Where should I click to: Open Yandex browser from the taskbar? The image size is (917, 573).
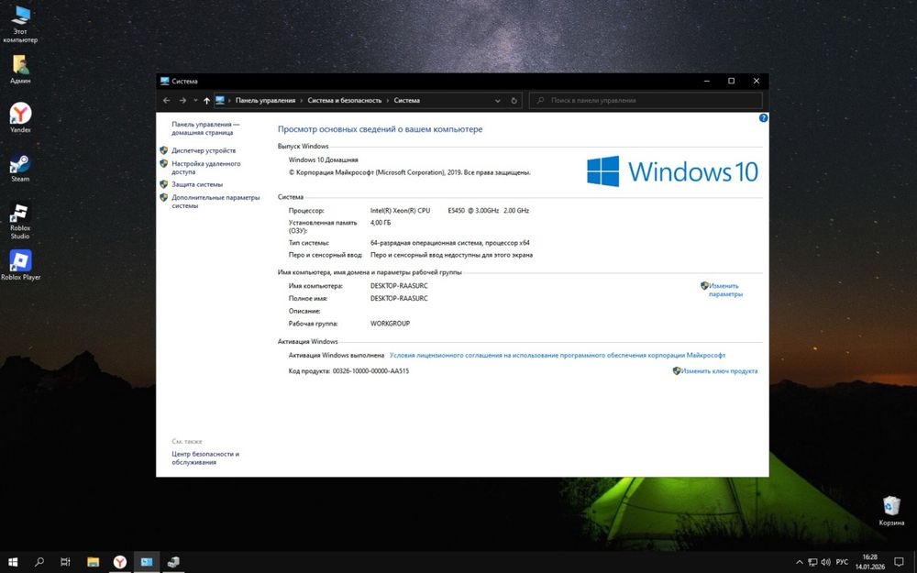(120, 562)
